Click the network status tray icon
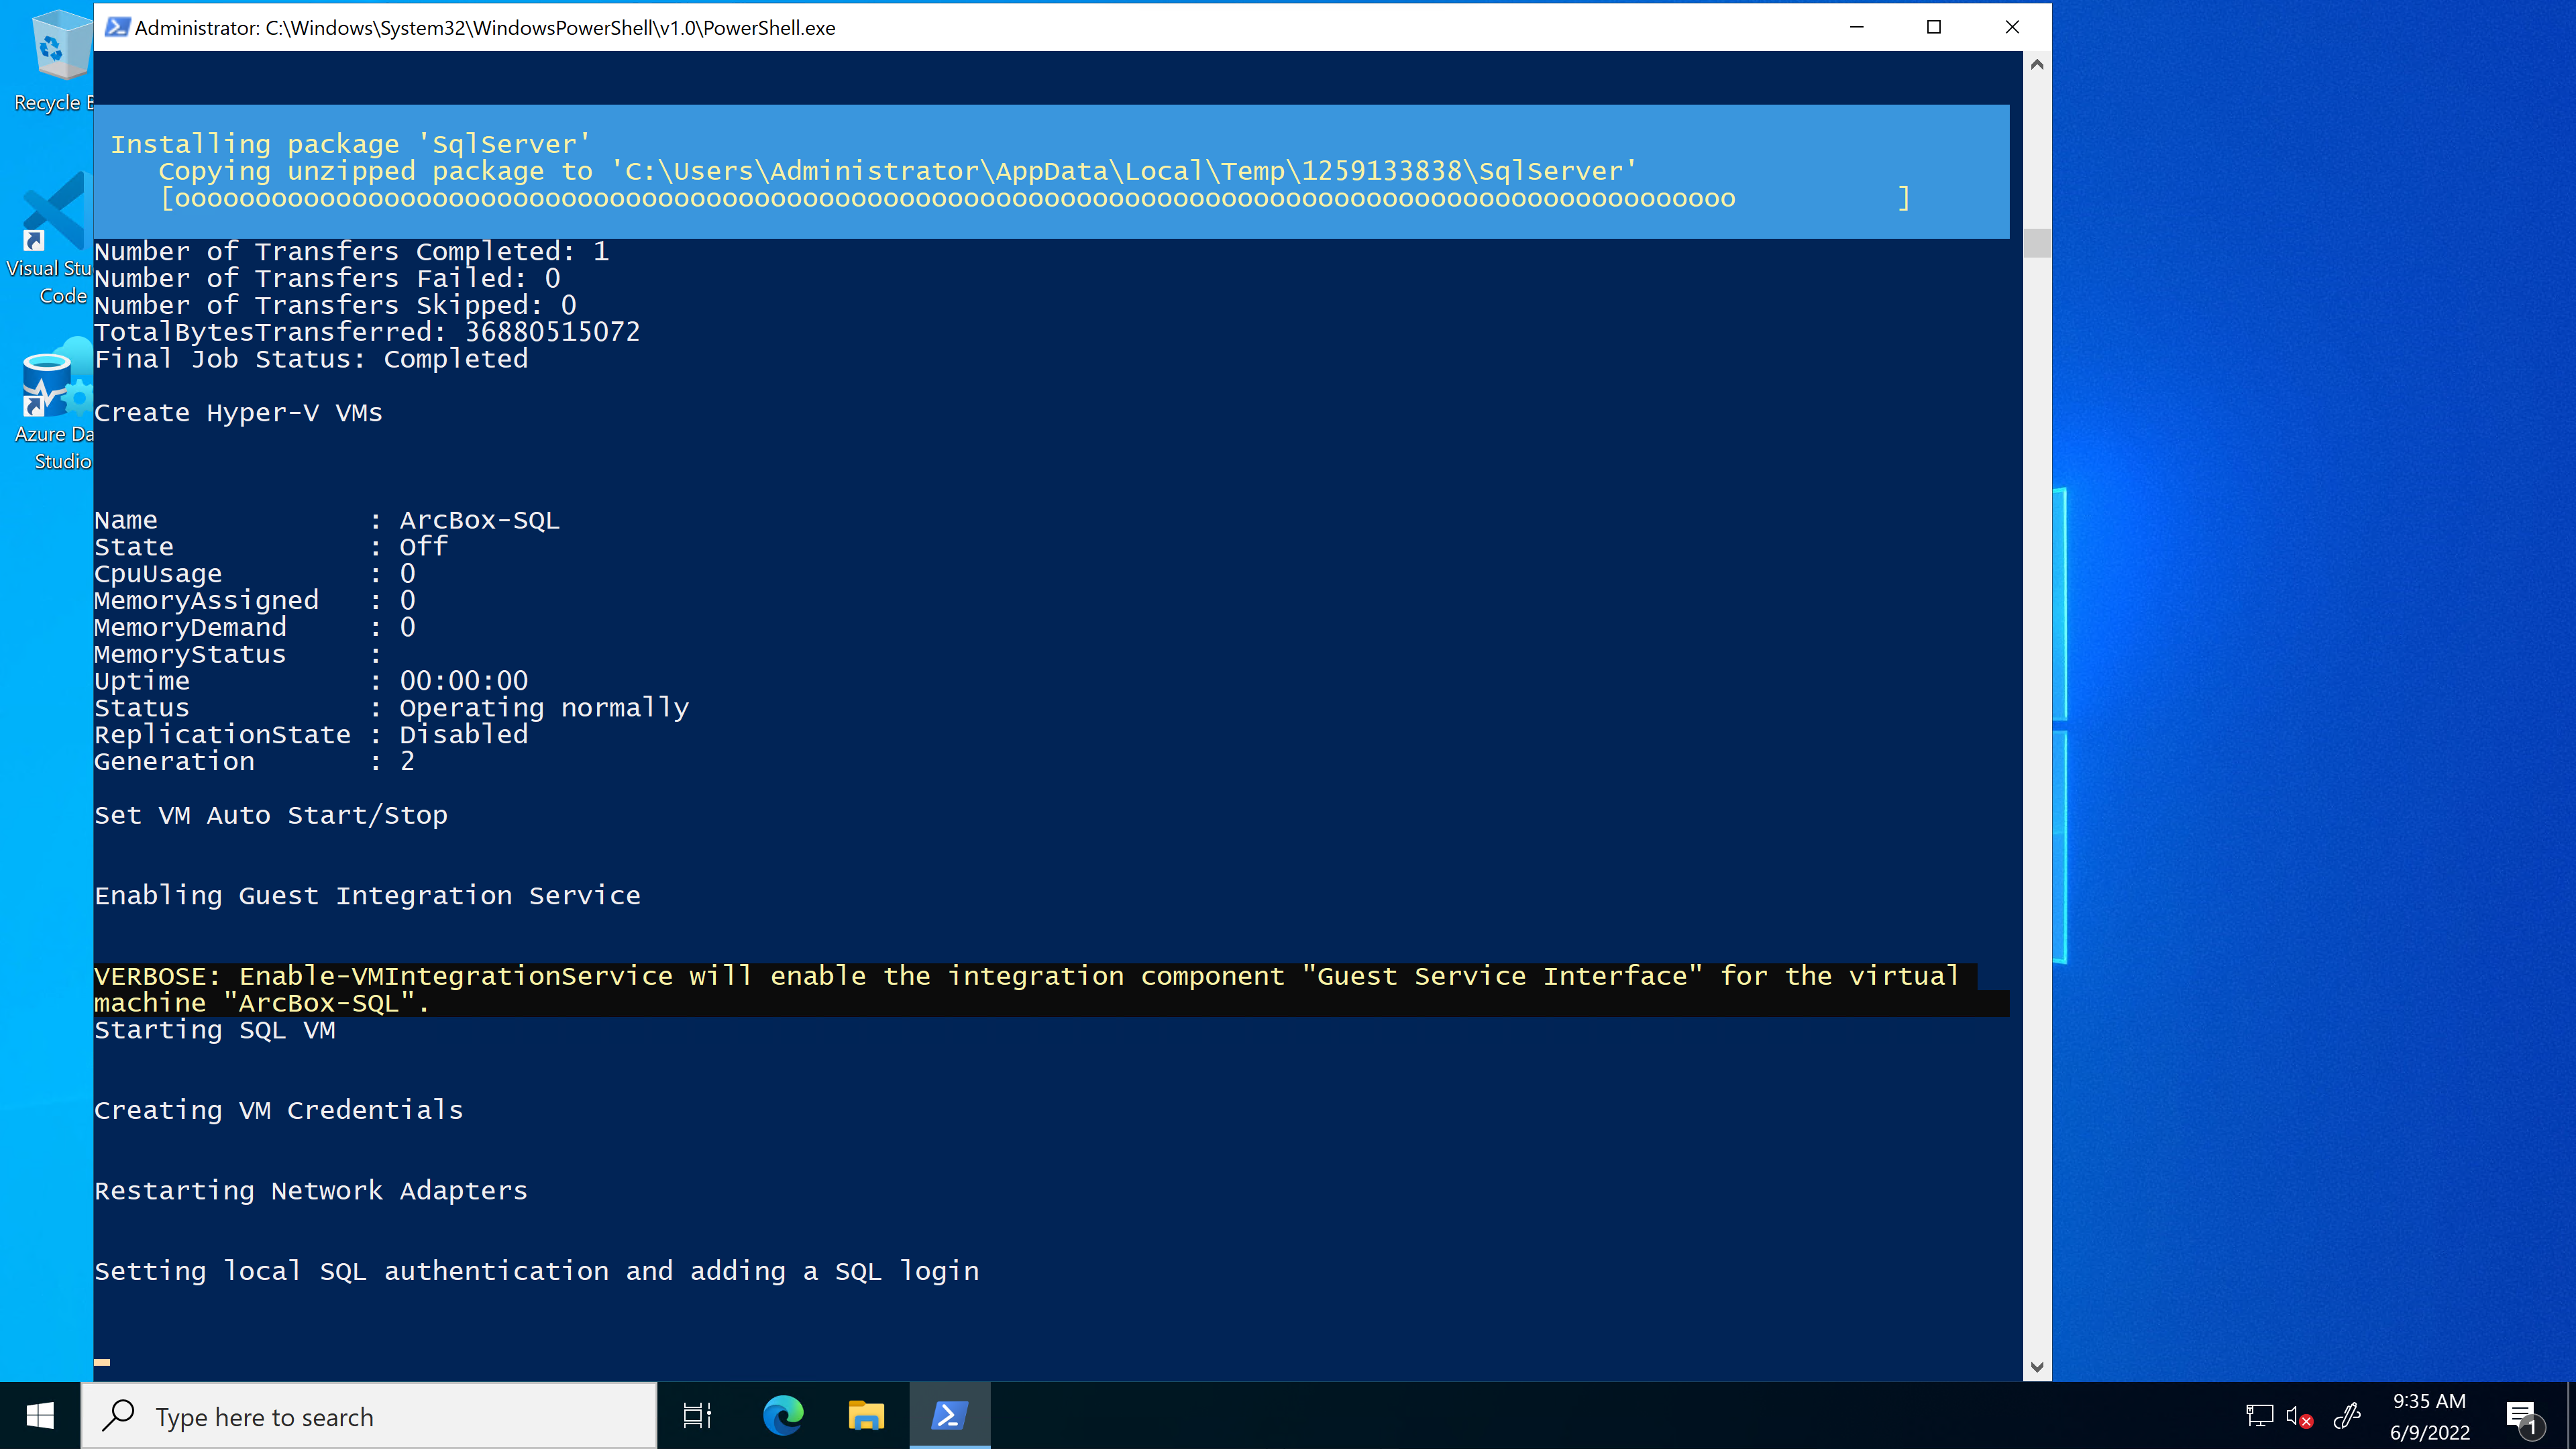The height and width of the screenshot is (1449, 2576). [x=2259, y=1416]
